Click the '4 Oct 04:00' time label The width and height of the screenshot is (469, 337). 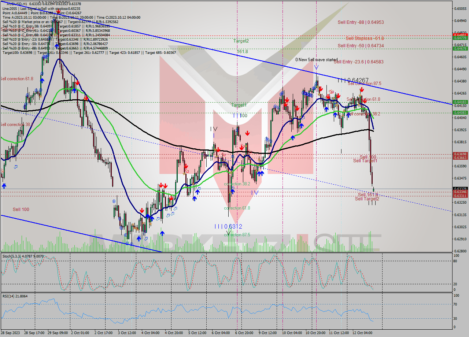coord(151,333)
